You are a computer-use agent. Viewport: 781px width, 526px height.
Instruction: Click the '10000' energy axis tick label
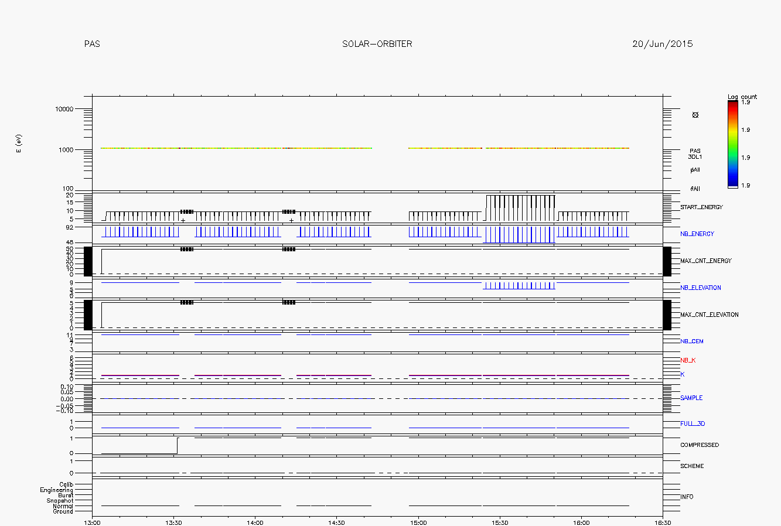pos(65,109)
